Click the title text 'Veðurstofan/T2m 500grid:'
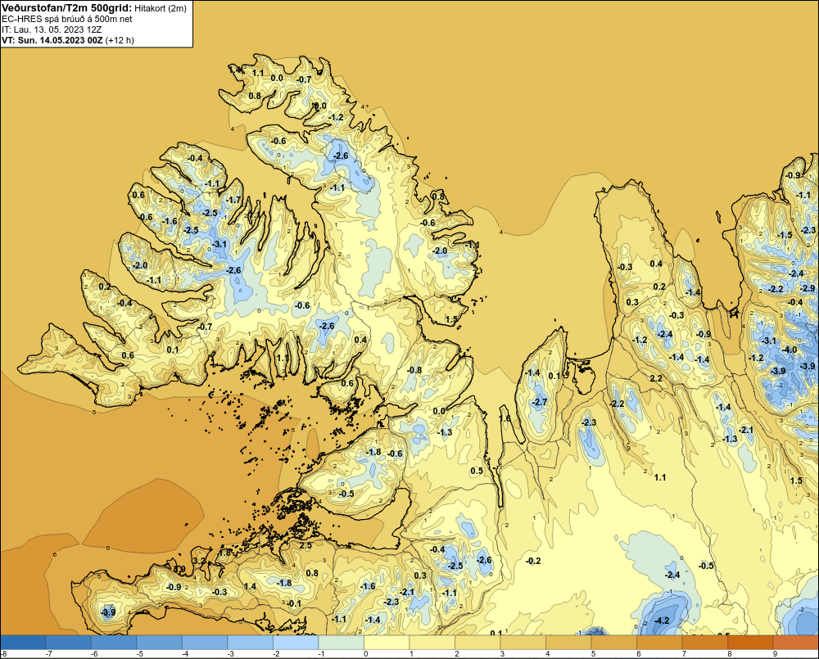This screenshot has width=819, height=659. click(x=66, y=8)
